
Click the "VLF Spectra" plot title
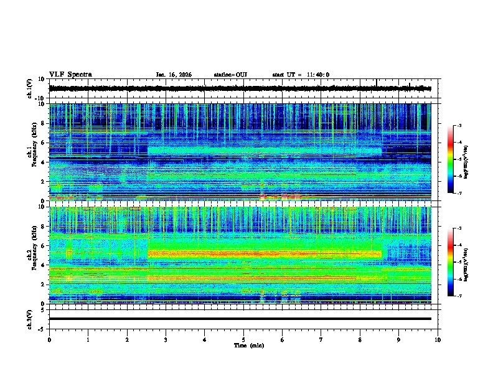point(70,75)
